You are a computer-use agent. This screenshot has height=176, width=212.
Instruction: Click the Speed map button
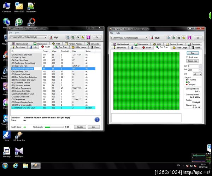click(x=193, y=61)
